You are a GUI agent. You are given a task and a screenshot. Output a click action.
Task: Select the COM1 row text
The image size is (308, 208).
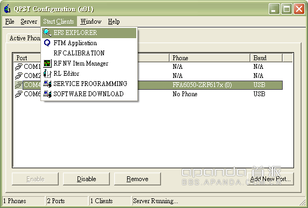[x=32, y=67]
